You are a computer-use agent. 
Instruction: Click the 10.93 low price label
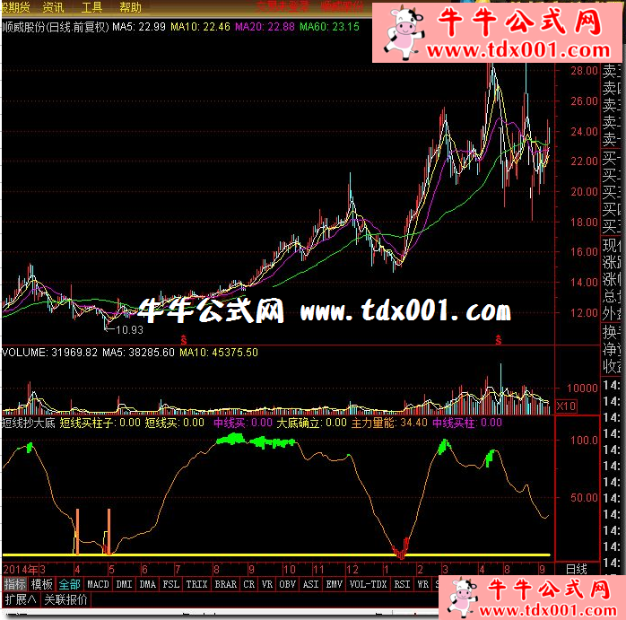click(129, 330)
